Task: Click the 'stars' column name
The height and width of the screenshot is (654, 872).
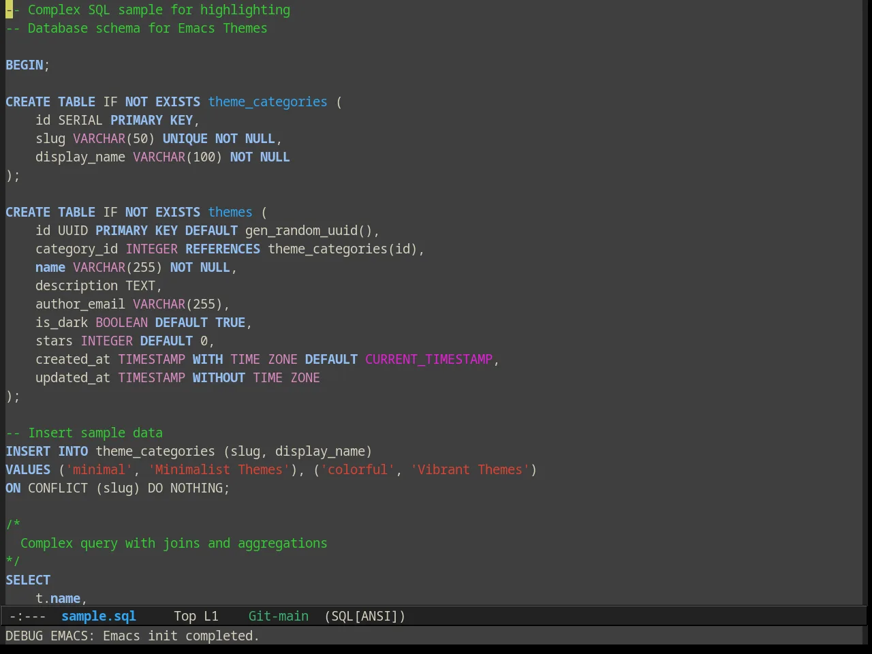Action: (54, 341)
